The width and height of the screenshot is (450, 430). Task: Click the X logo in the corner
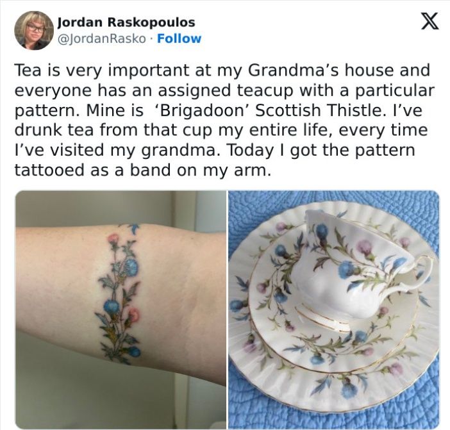click(x=429, y=22)
